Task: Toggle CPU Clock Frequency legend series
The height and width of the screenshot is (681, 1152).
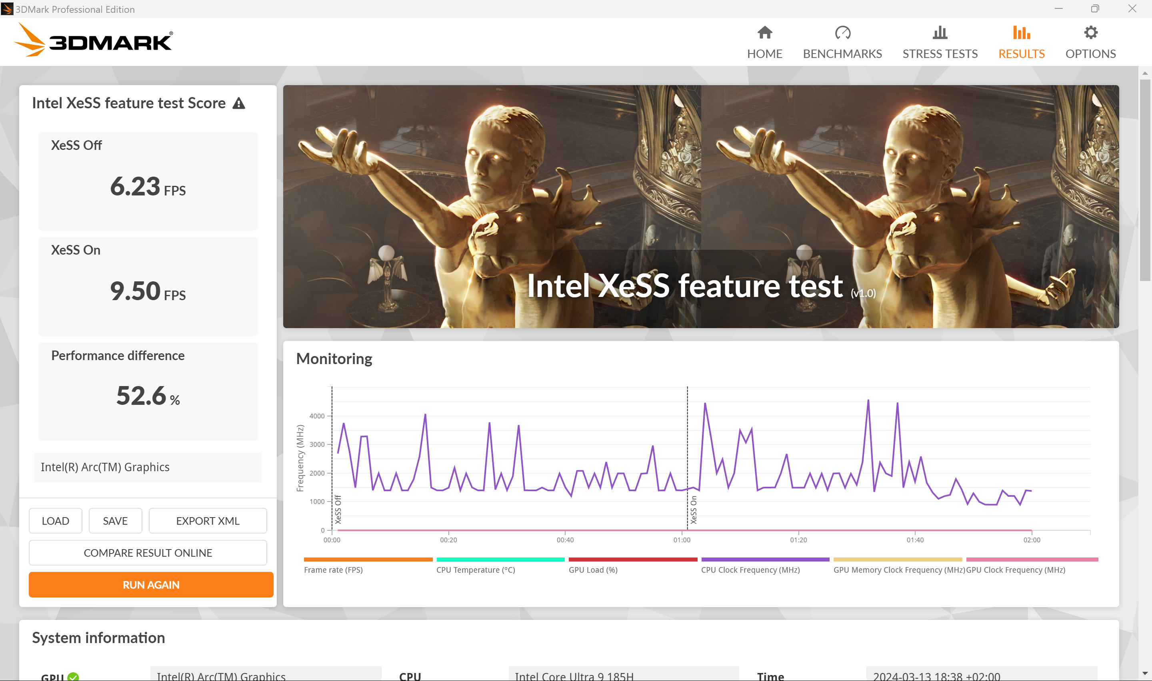Action: click(x=750, y=570)
